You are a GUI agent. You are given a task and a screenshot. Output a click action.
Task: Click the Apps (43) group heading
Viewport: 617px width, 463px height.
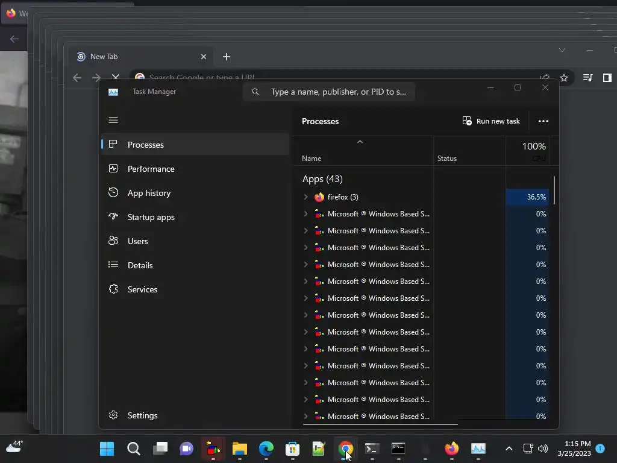tap(322, 179)
